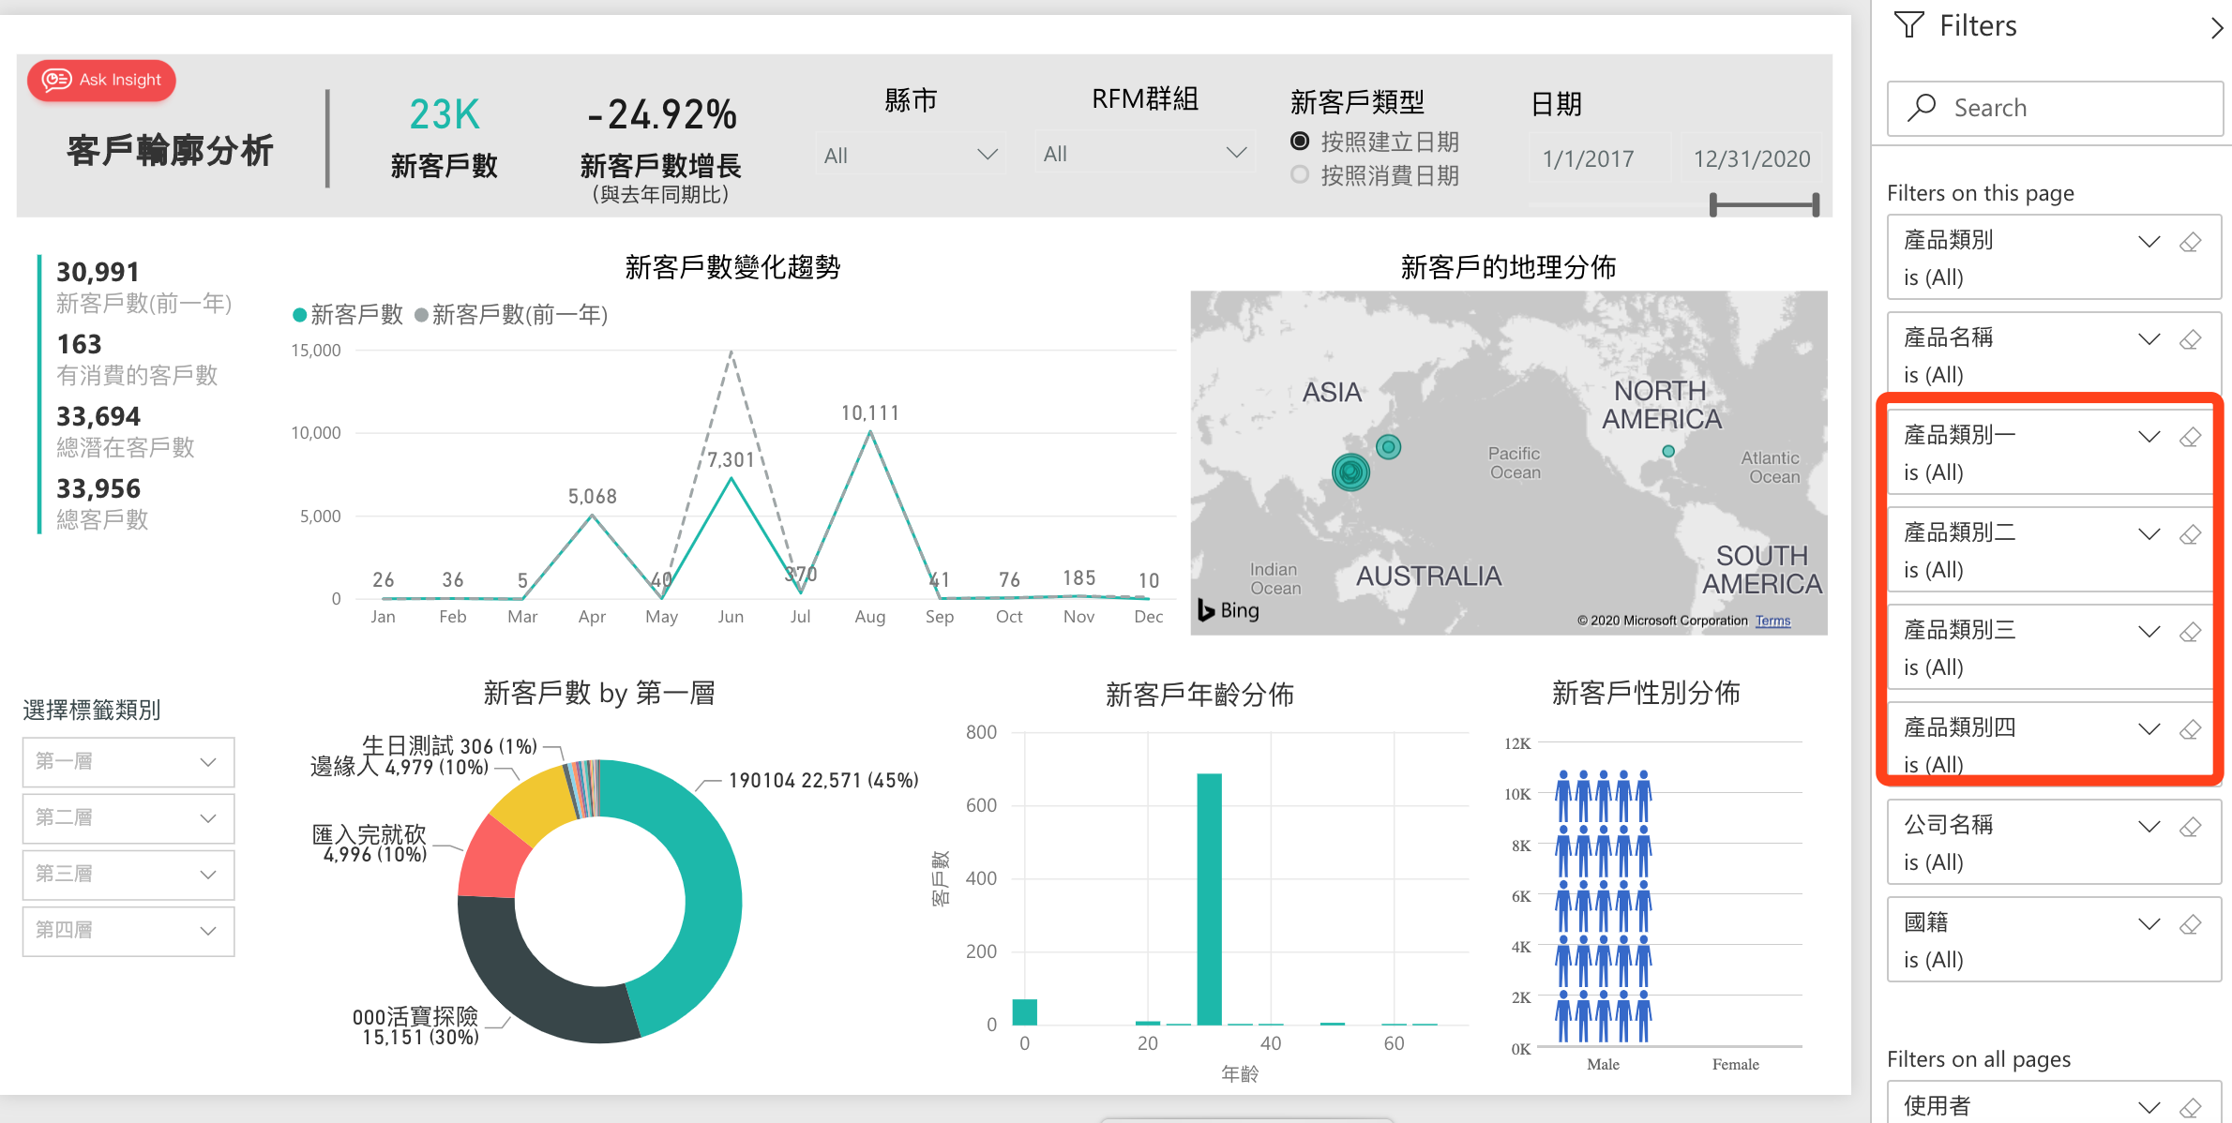Clear the 國籍 filter eraser icon
Viewport: 2232px width, 1123px height.
[x=2190, y=924]
